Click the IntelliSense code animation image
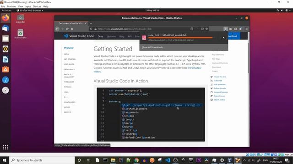Viewport: 293px width, 164px height. (151, 114)
